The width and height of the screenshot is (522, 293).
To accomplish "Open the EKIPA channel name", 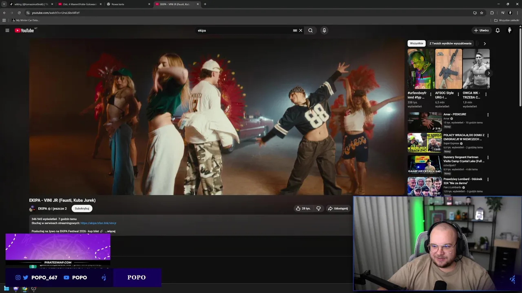I will 42,209.
